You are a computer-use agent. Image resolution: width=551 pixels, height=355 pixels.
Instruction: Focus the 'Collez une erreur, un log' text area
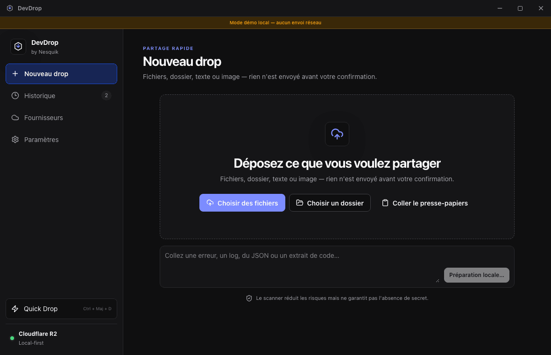pos(302,266)
